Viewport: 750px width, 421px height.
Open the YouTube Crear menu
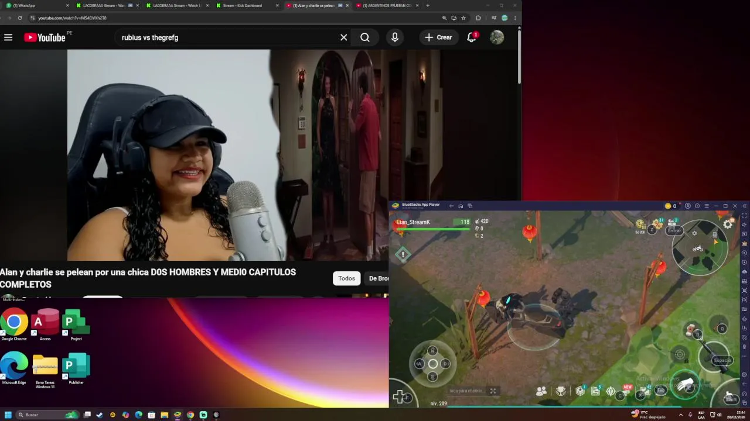pyautogui.click(x=438, y=37)
